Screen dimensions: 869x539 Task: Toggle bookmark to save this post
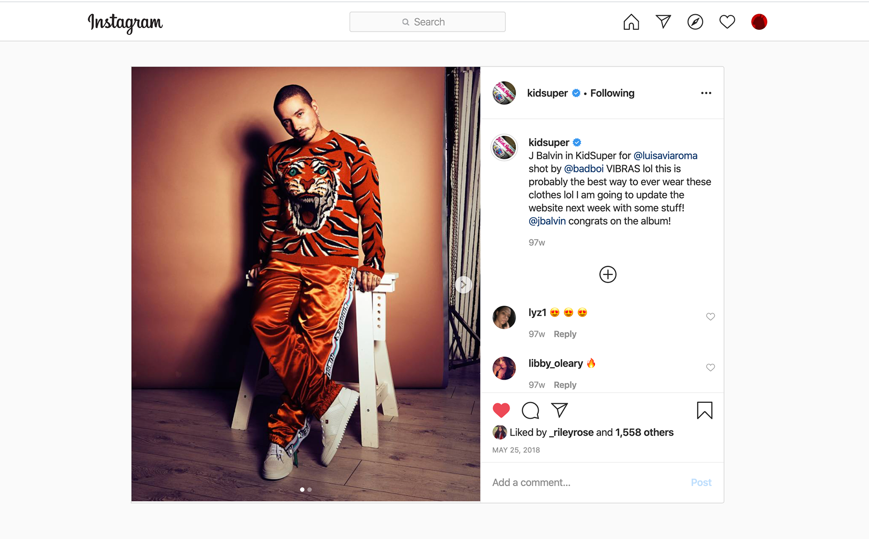pyautogui.click(x=705, y=410)
